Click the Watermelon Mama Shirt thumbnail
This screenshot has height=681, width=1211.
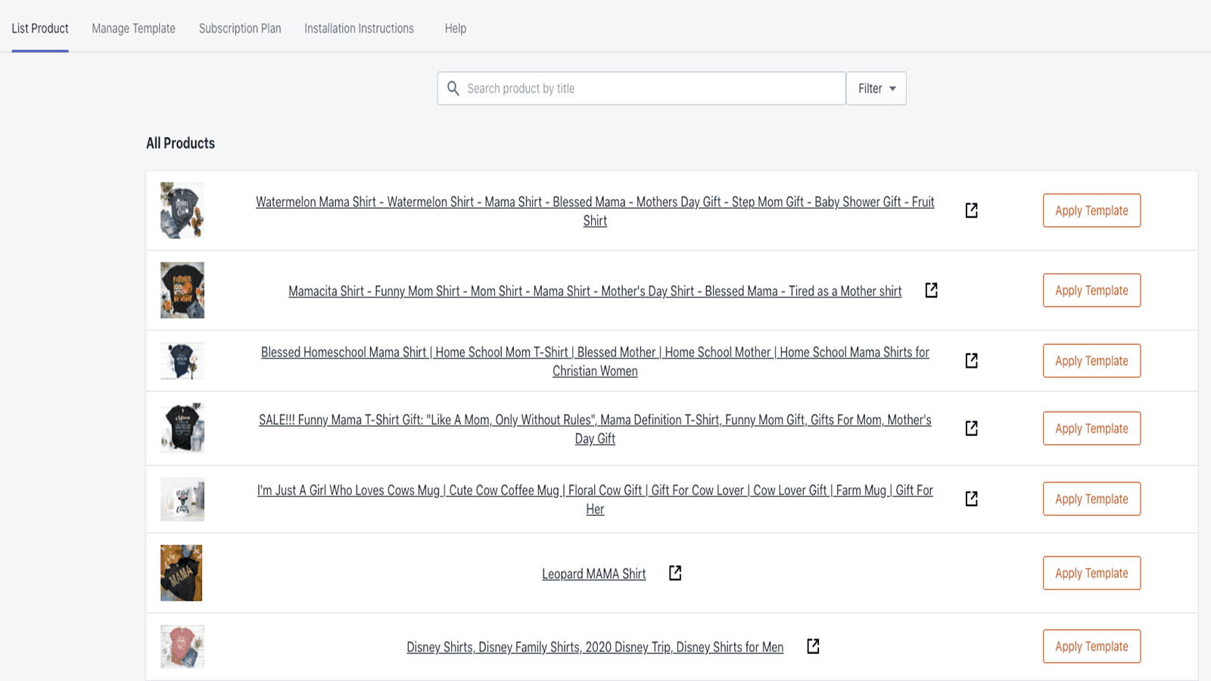[x=182, y=210]
